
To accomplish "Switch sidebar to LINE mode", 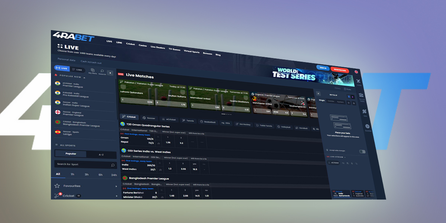I will (78, 70).
